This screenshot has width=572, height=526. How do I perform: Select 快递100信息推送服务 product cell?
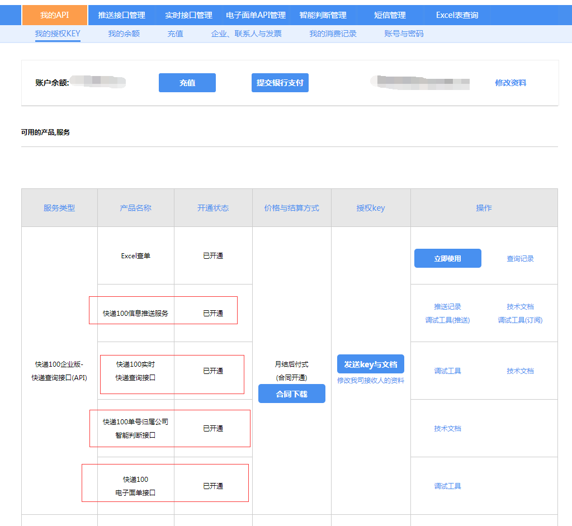click(x=136, y=313)
